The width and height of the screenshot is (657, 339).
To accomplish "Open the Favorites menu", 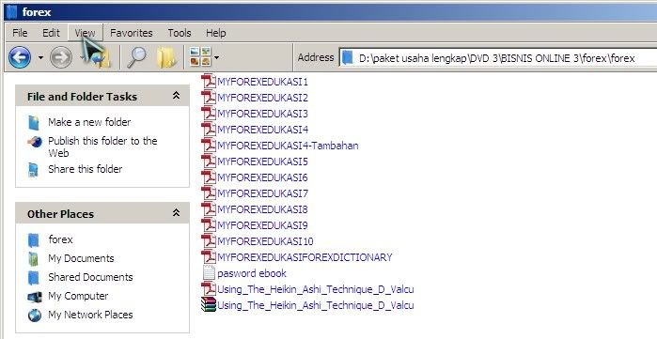I will 132,33.
